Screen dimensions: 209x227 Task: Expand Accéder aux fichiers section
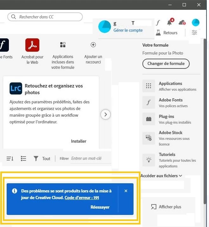point(161,176)
